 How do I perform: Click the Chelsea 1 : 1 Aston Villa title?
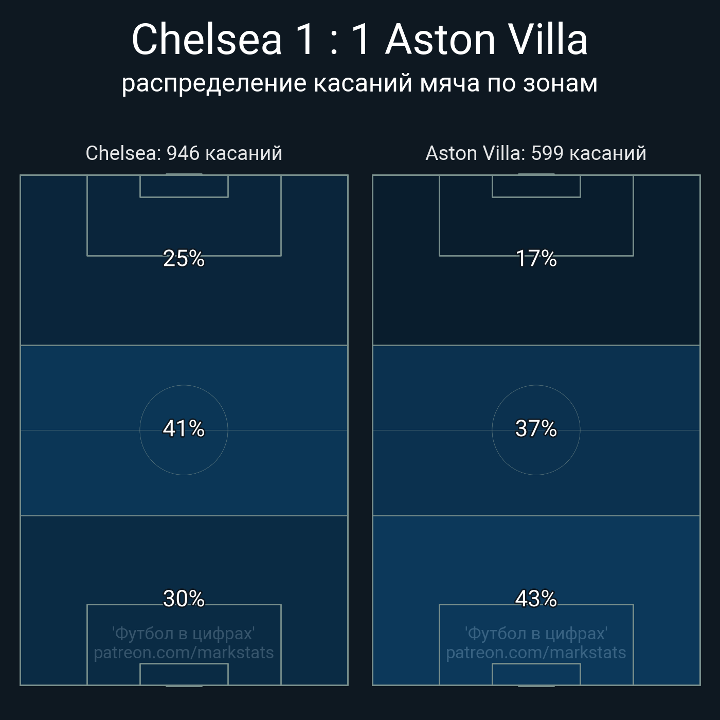pyautogui.click(x=359, y=40)
